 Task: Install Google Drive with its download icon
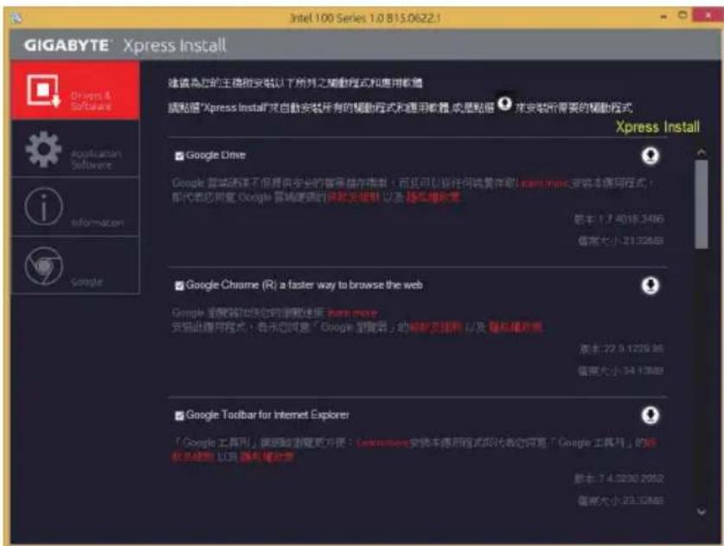coord(650,156)
